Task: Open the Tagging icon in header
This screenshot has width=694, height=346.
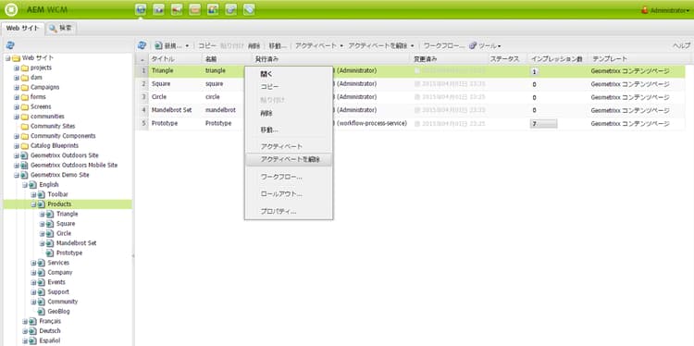Action: tap(249, 10)
